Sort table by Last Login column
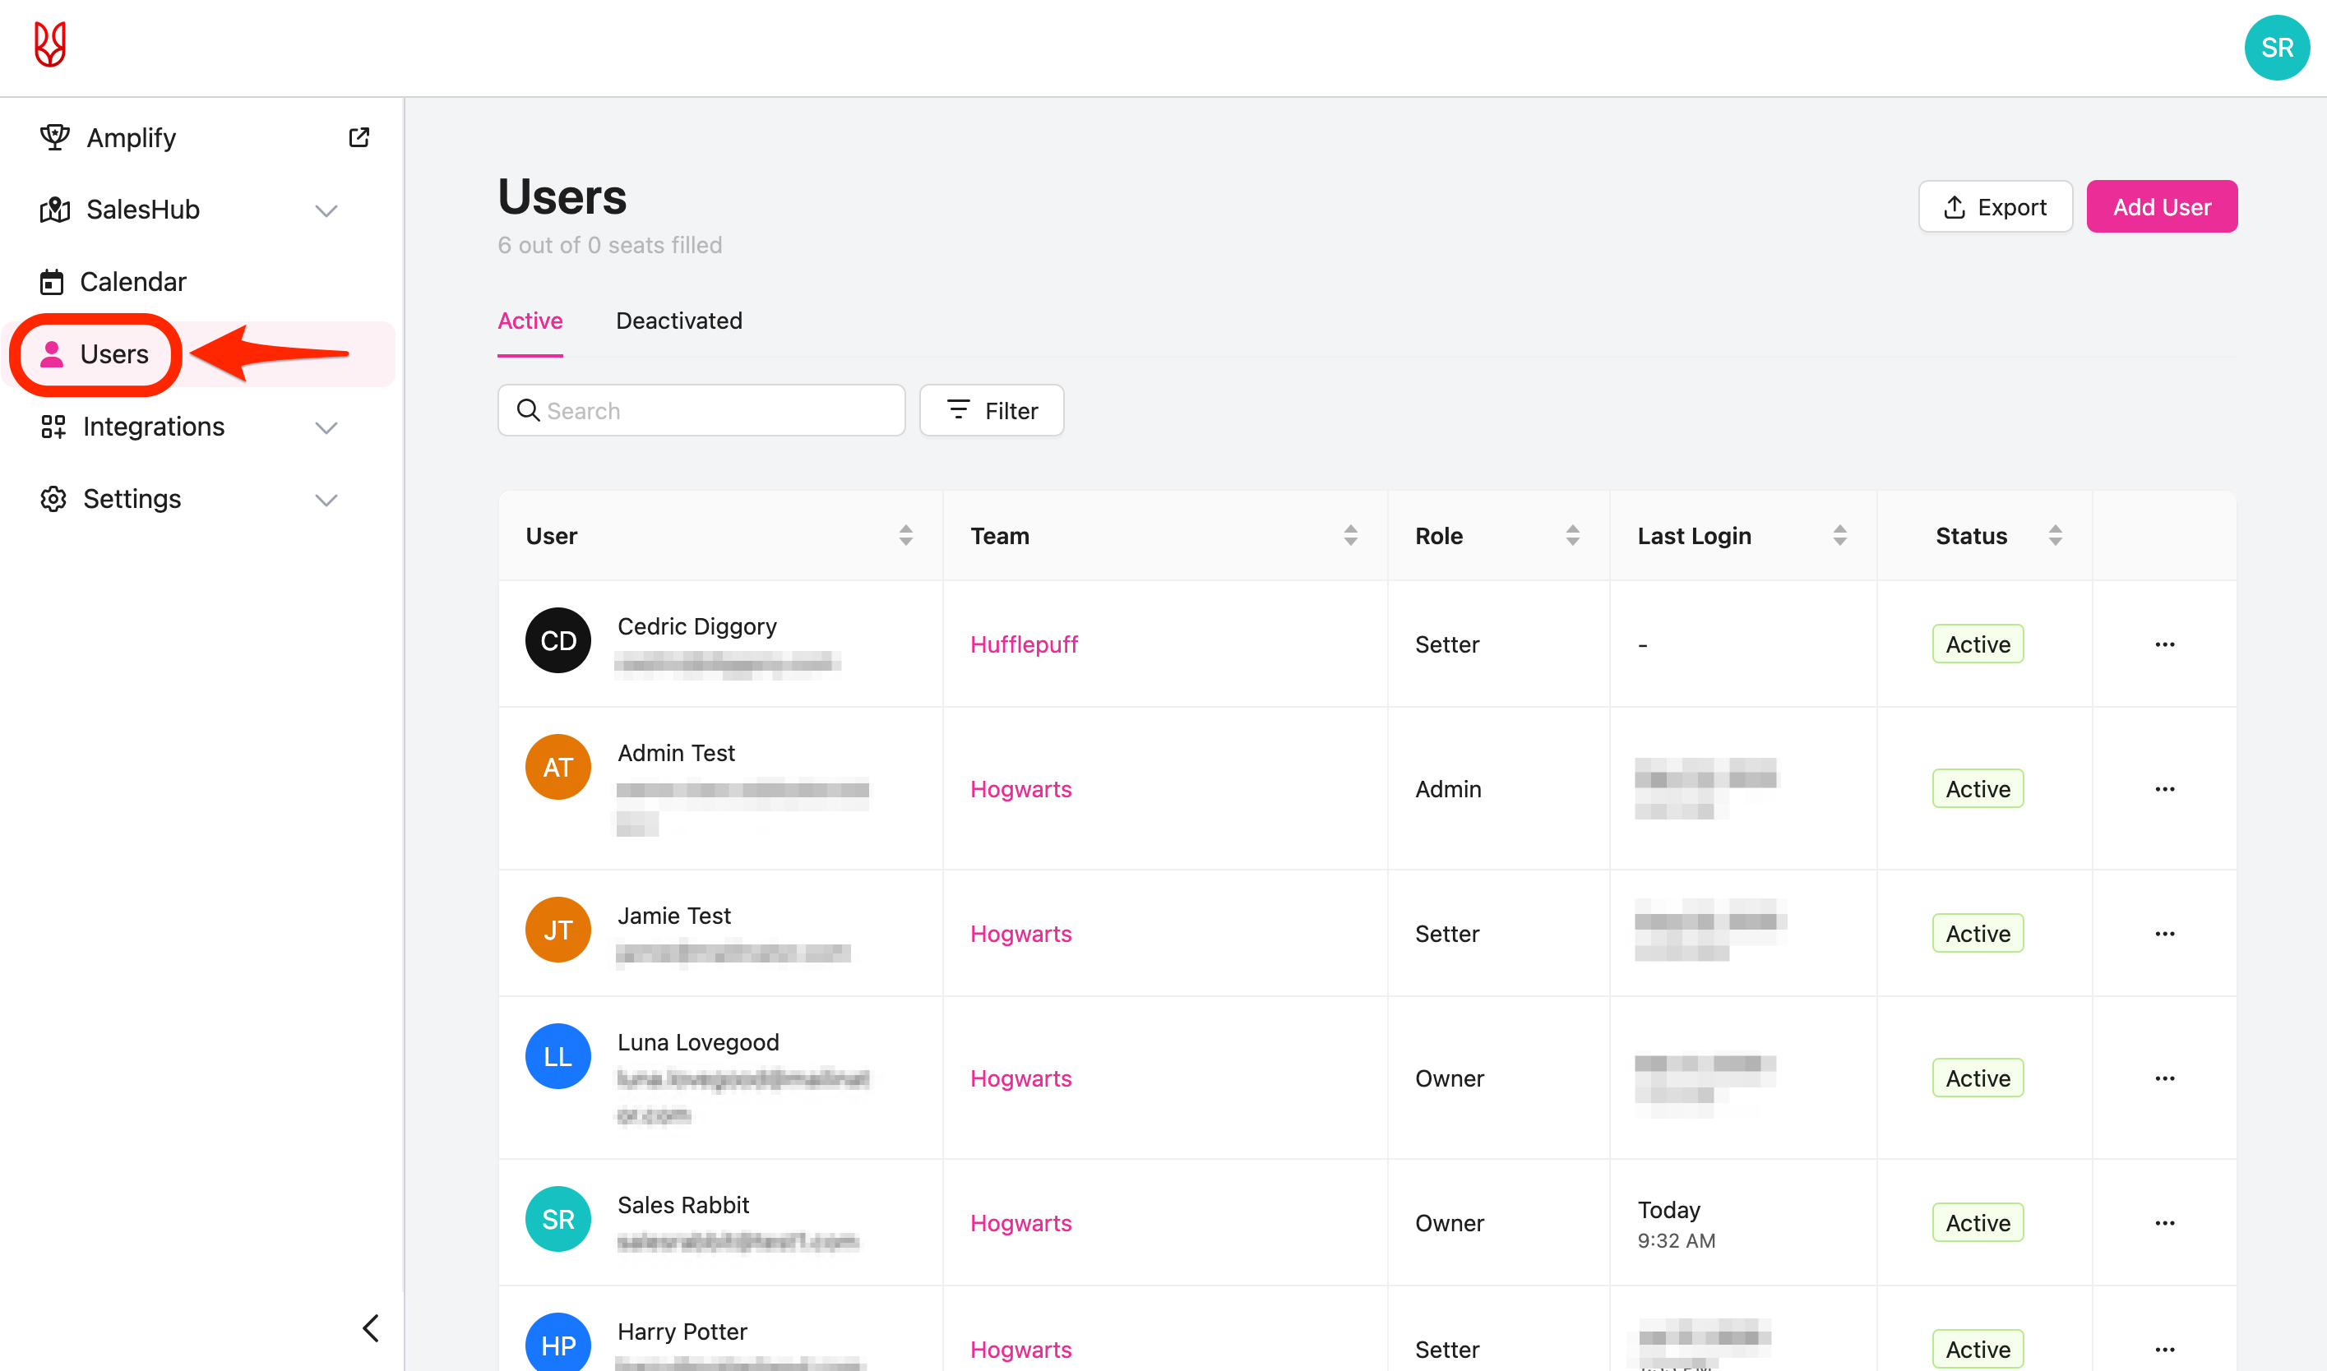2327x1371 pixels. click(1839, 536)
